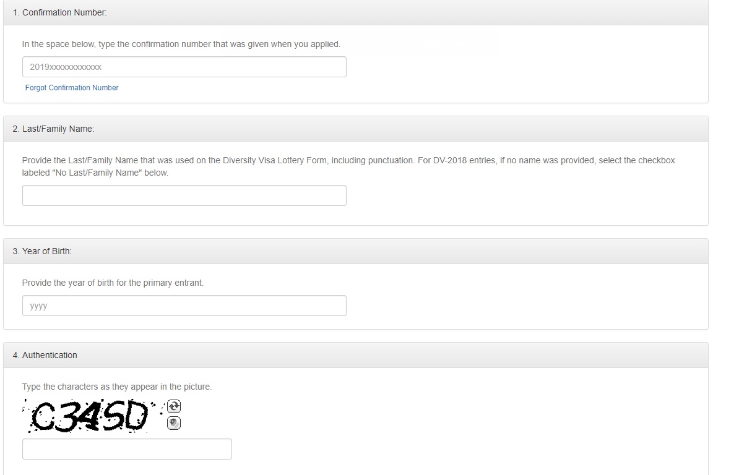Screen dimensions: 739x475
Task: Click the Forgot Confirmation Number link
Action: 72,88
